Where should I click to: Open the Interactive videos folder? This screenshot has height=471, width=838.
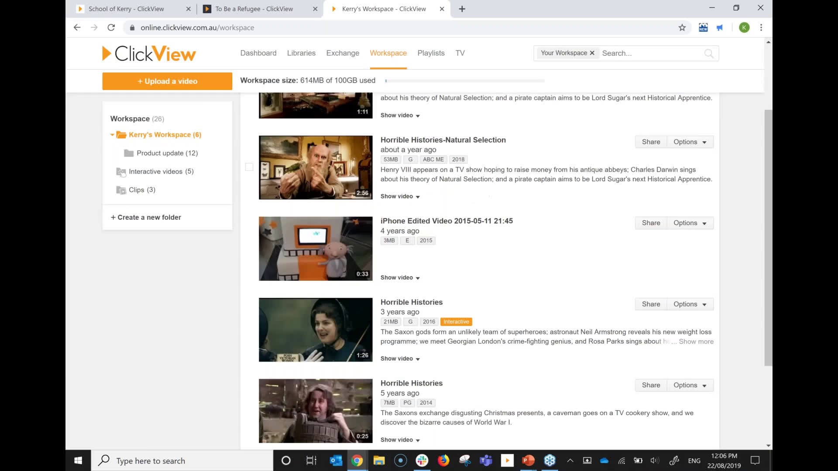[x=155, y=171]
